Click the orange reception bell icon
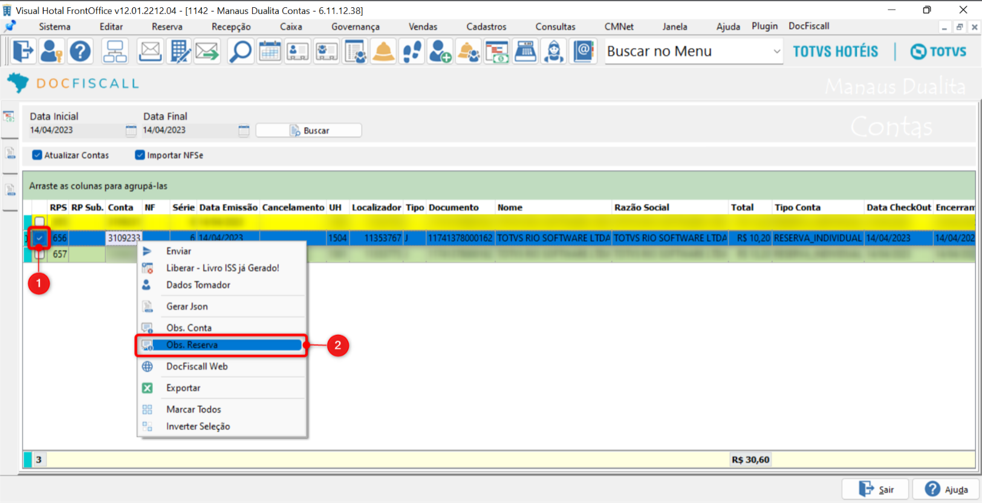The width and height of the screenshot is (982, 503). [x=383, y=51]
